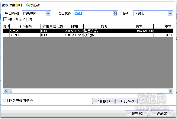Image resolution: width=177 pixels, height=119 pixels.
Task: Click S2-68 in the 收货款 row
Action: [25, 35]
